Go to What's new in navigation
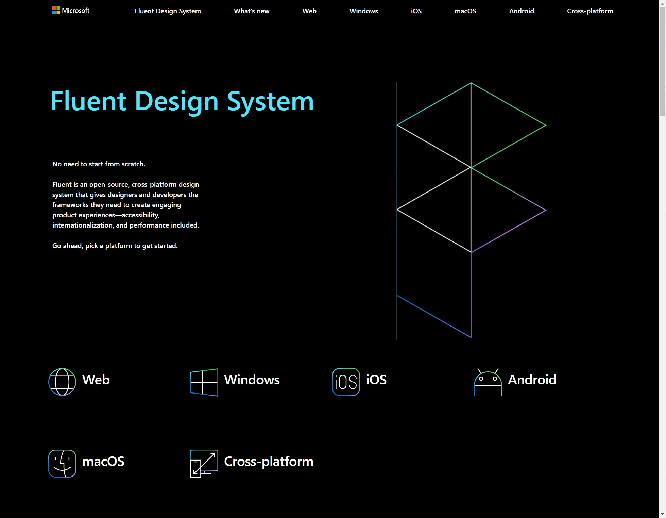This screenshot has width=666, height=518. 252,11
